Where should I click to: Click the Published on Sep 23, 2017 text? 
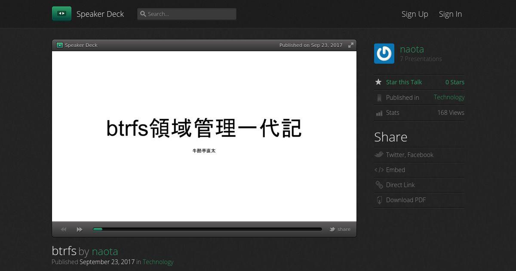click(311, 45)
